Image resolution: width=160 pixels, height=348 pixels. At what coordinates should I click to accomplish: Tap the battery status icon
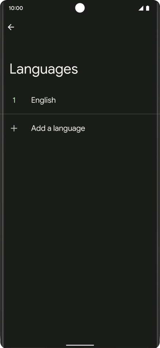148,8
